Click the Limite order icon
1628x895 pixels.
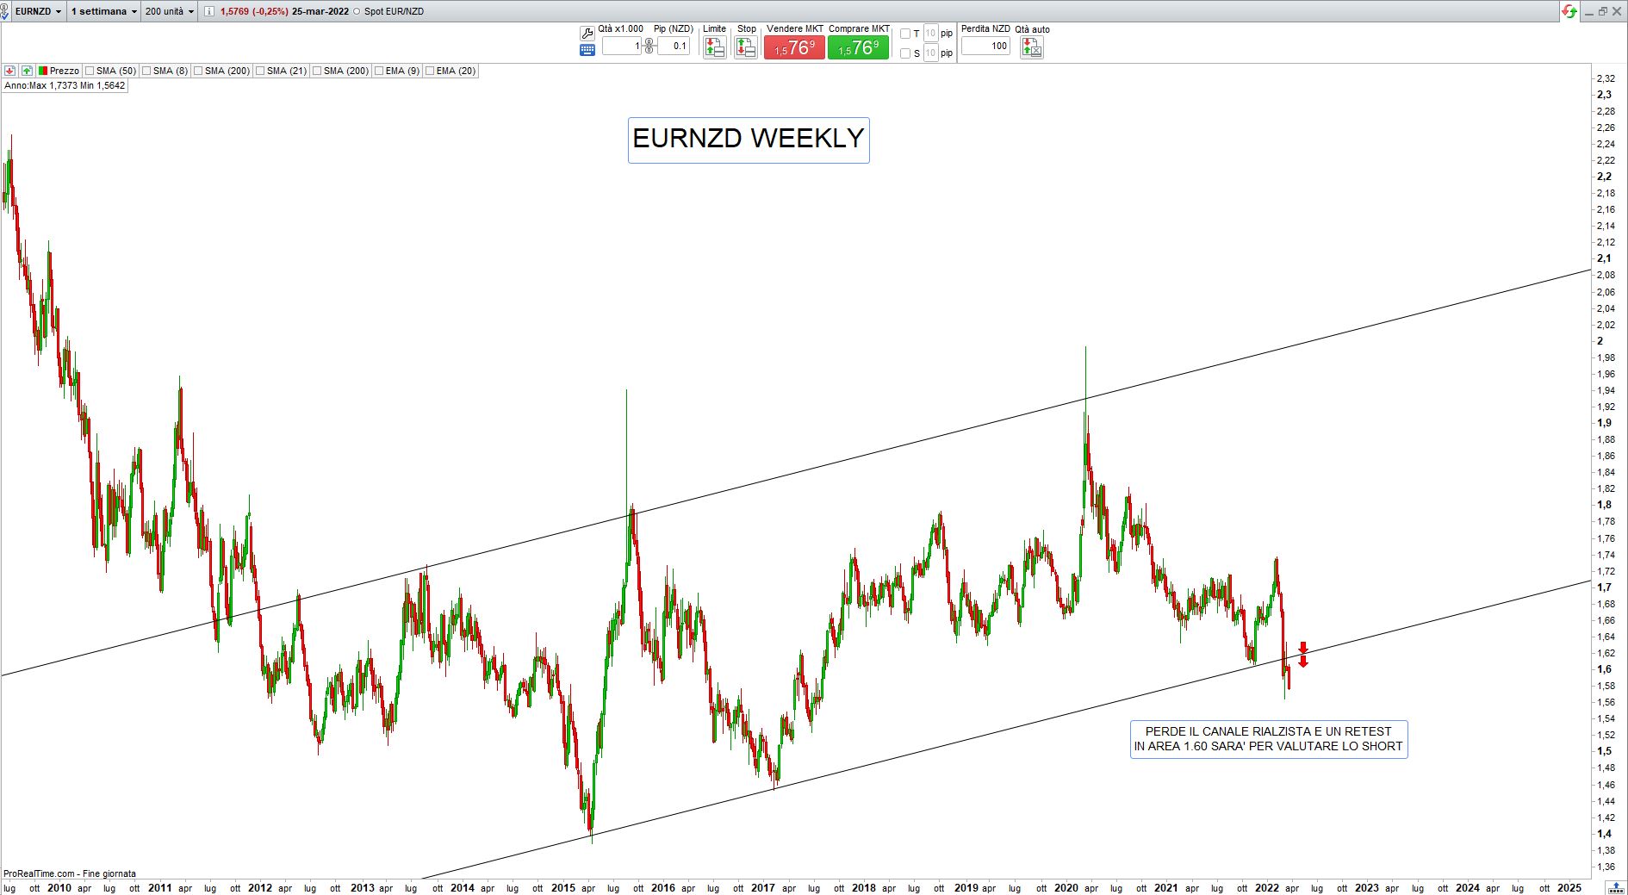pos(714,47)
